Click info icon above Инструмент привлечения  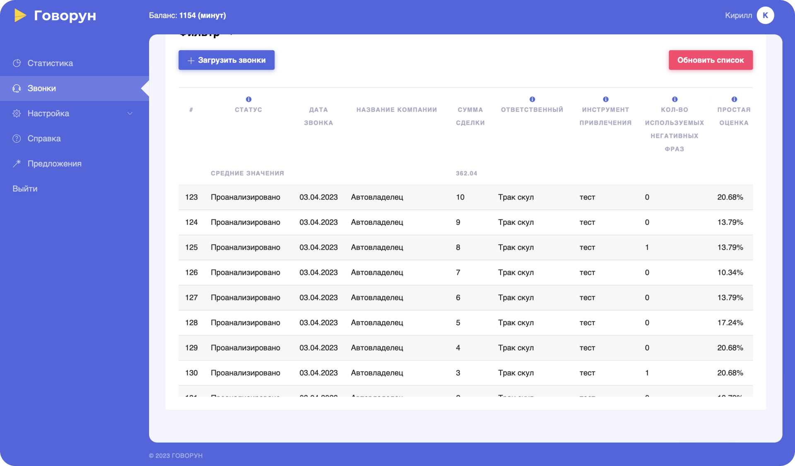click(605, 99)
